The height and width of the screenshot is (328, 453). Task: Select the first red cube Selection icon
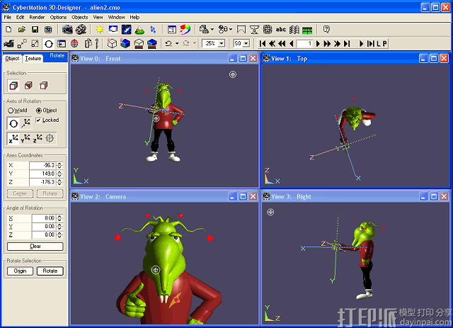[x=13, y=85]
